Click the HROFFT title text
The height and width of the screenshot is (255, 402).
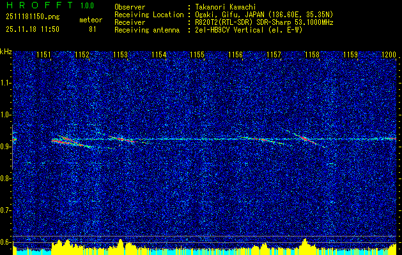(40, 5)
